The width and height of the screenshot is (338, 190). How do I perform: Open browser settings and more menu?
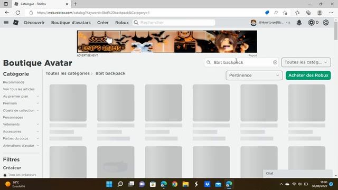point(331,13)
